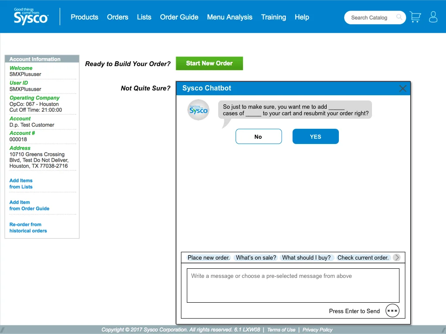This screenshot has width=446, height=334.
Task: Select the No confirmation option
Action: (x=259, y=136)
